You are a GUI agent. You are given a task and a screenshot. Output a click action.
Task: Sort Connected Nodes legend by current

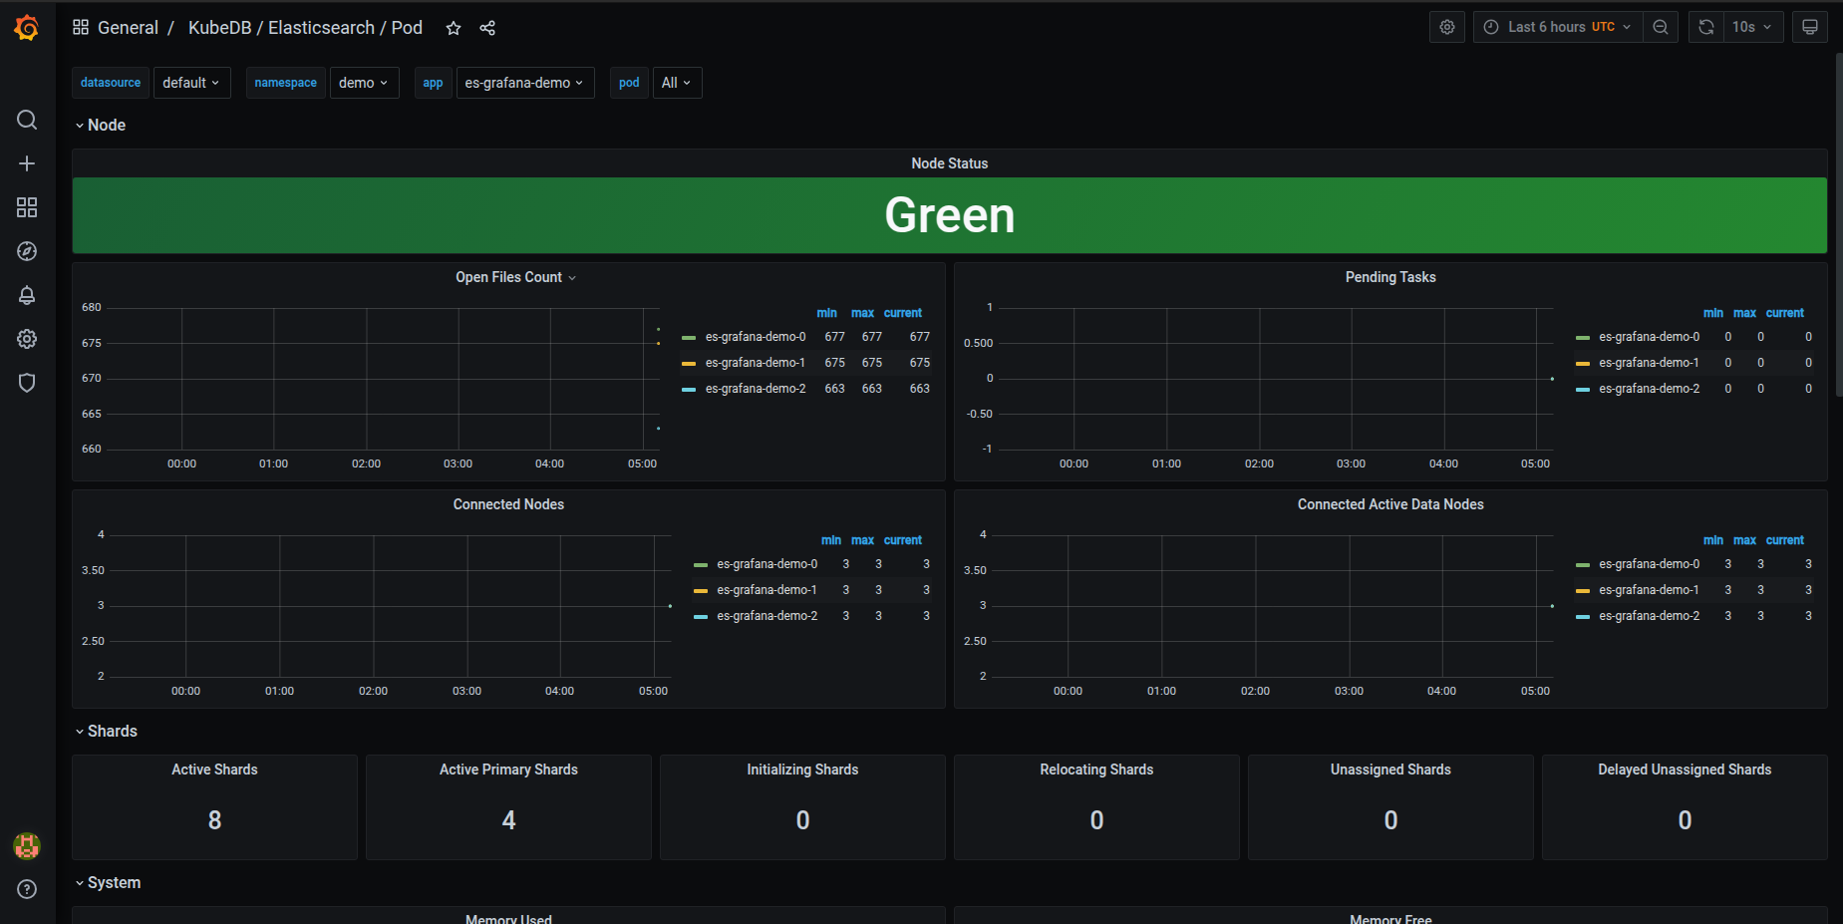pos(903,540)
